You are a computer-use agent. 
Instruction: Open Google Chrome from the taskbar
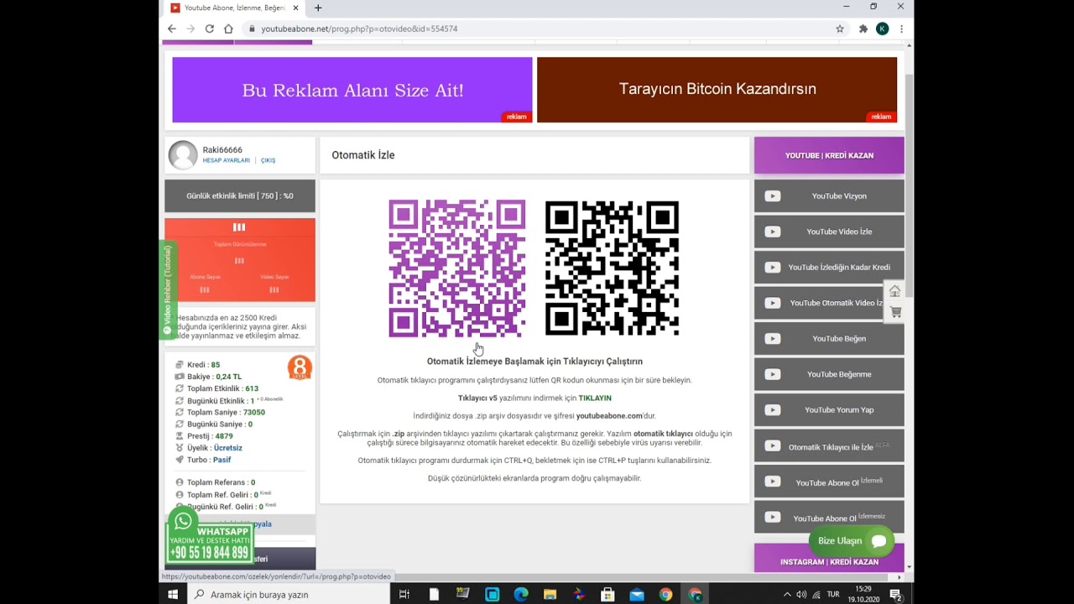click(x=665, y=594)
